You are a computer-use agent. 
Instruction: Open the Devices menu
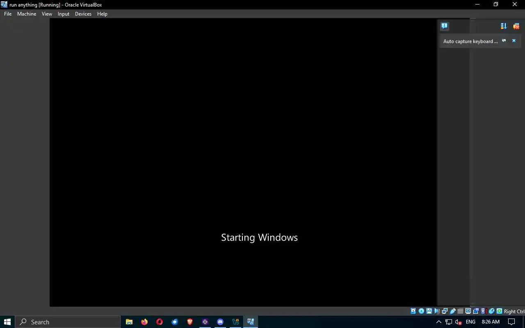[83, 14]
